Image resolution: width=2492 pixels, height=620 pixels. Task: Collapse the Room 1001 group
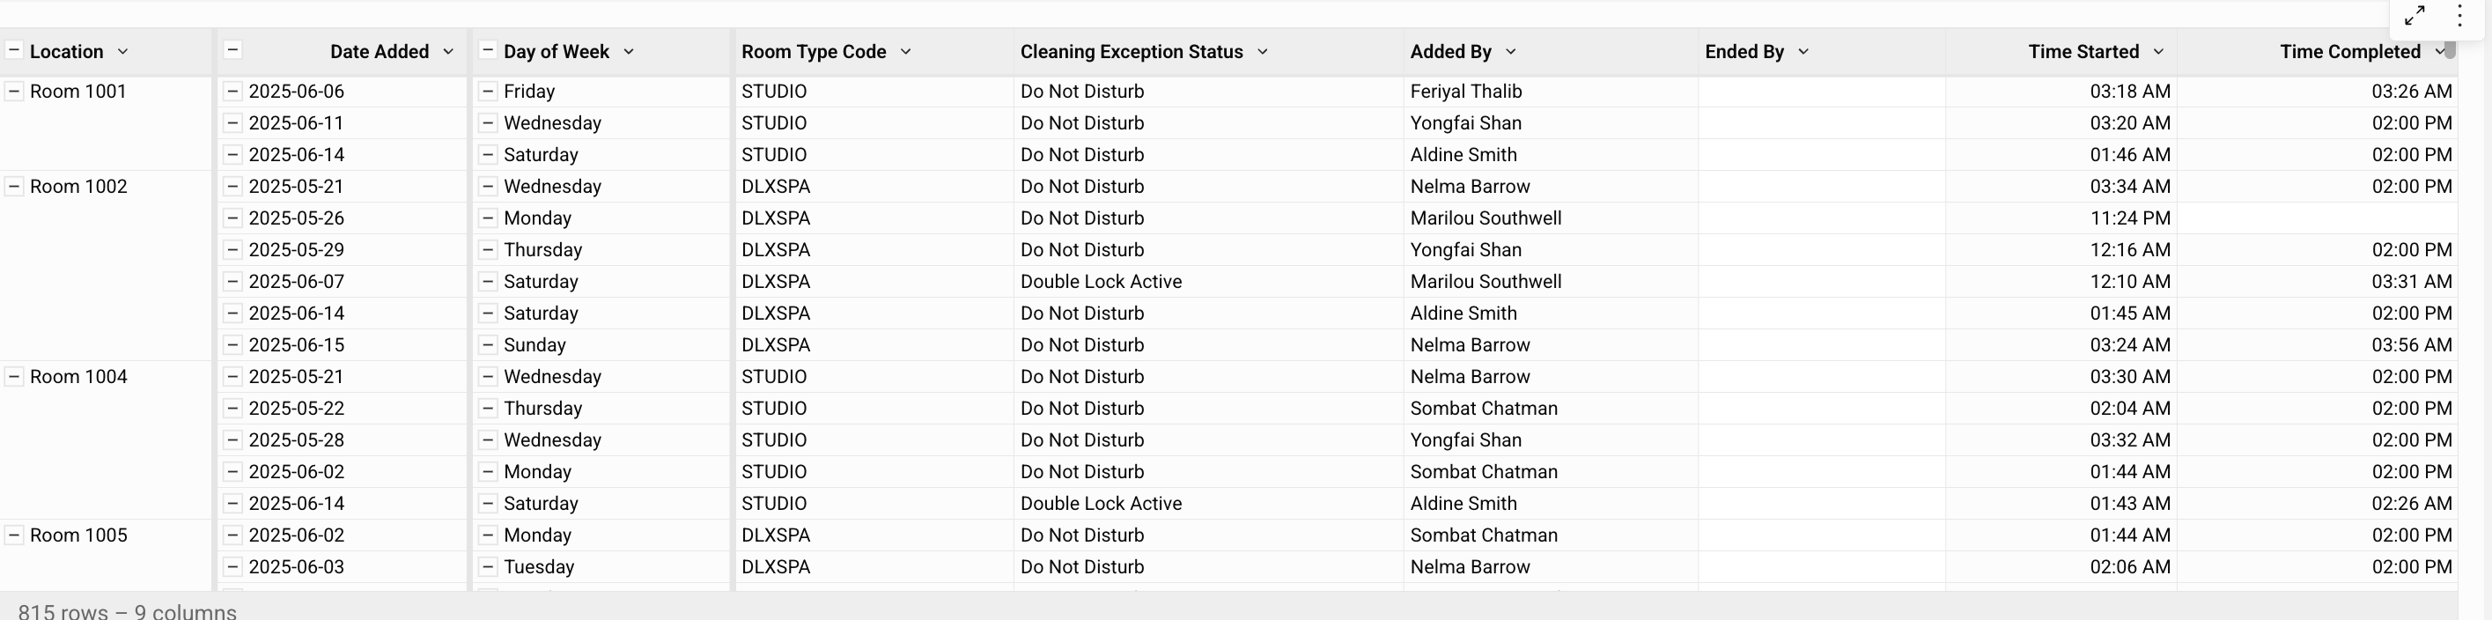point(13,91)
